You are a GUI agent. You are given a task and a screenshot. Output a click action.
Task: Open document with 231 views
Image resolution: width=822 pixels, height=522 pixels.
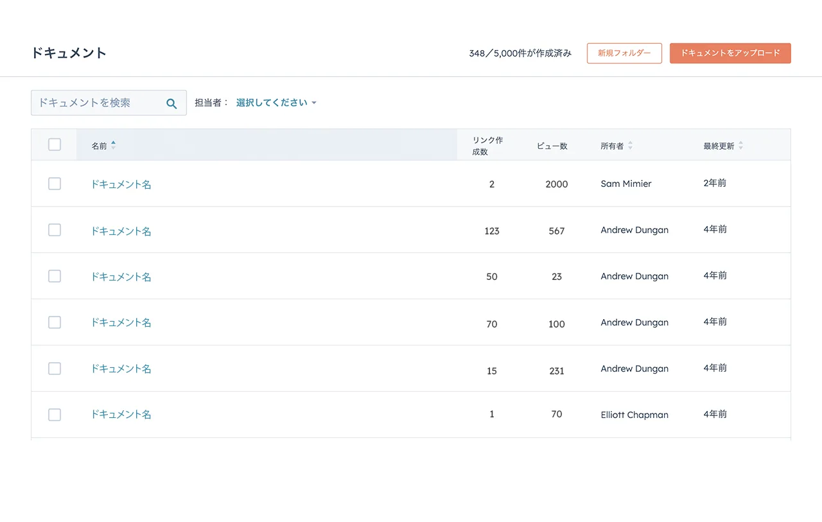coord(121,369)
